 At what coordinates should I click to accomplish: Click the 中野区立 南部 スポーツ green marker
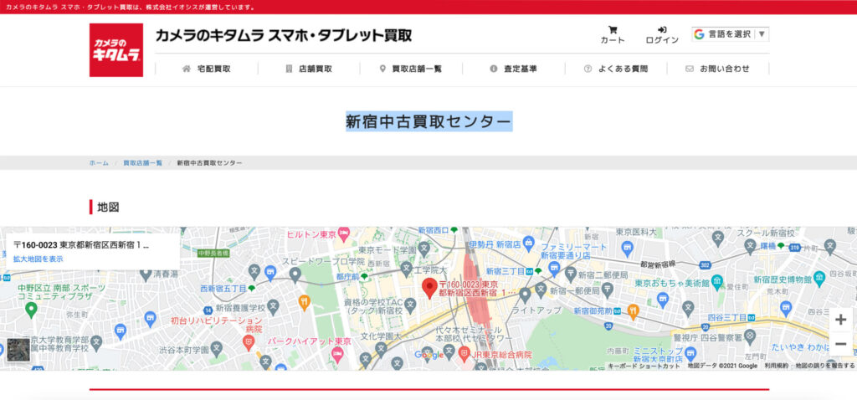pyautogui.click(x=31, y=310)
